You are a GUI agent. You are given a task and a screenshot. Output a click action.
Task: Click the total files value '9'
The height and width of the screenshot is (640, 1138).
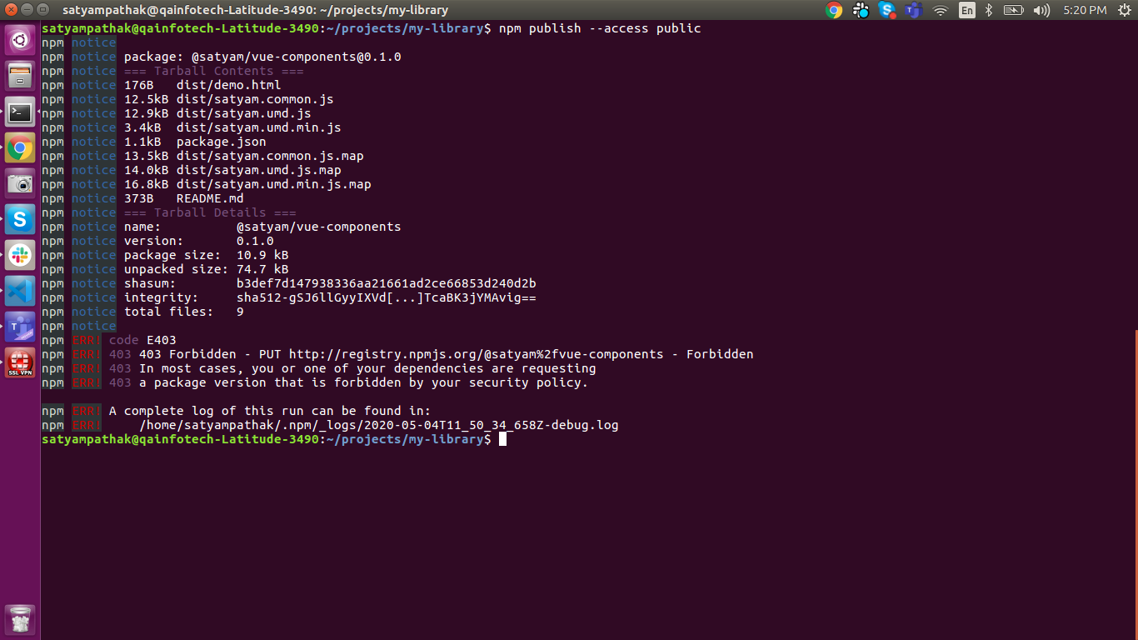click(240, 312)
